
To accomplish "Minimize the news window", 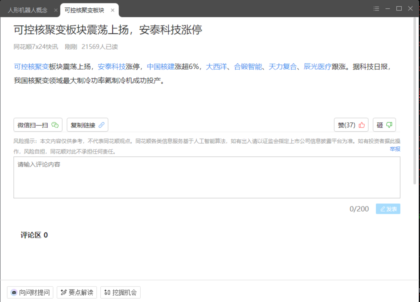I will point(388,9).
